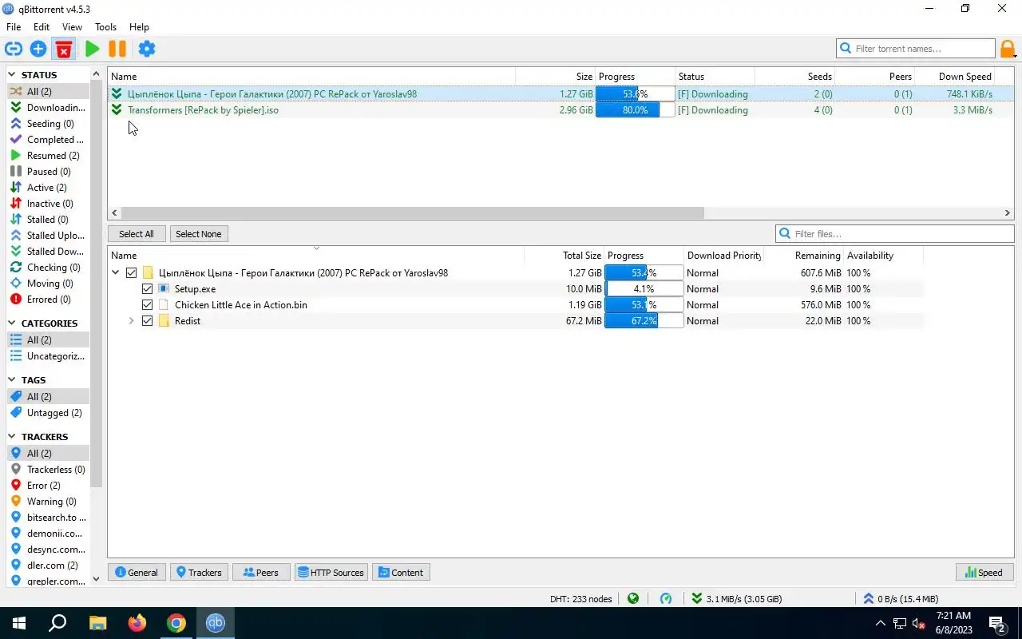The height and width of the screenshot is (639, 1022).
Task: Open the Options gear icon
Action: point(147,49)
